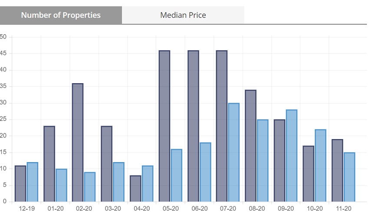
Task: Click the light blue bar for 01-20
Action: pyautogui.click(x=61, y=185)
